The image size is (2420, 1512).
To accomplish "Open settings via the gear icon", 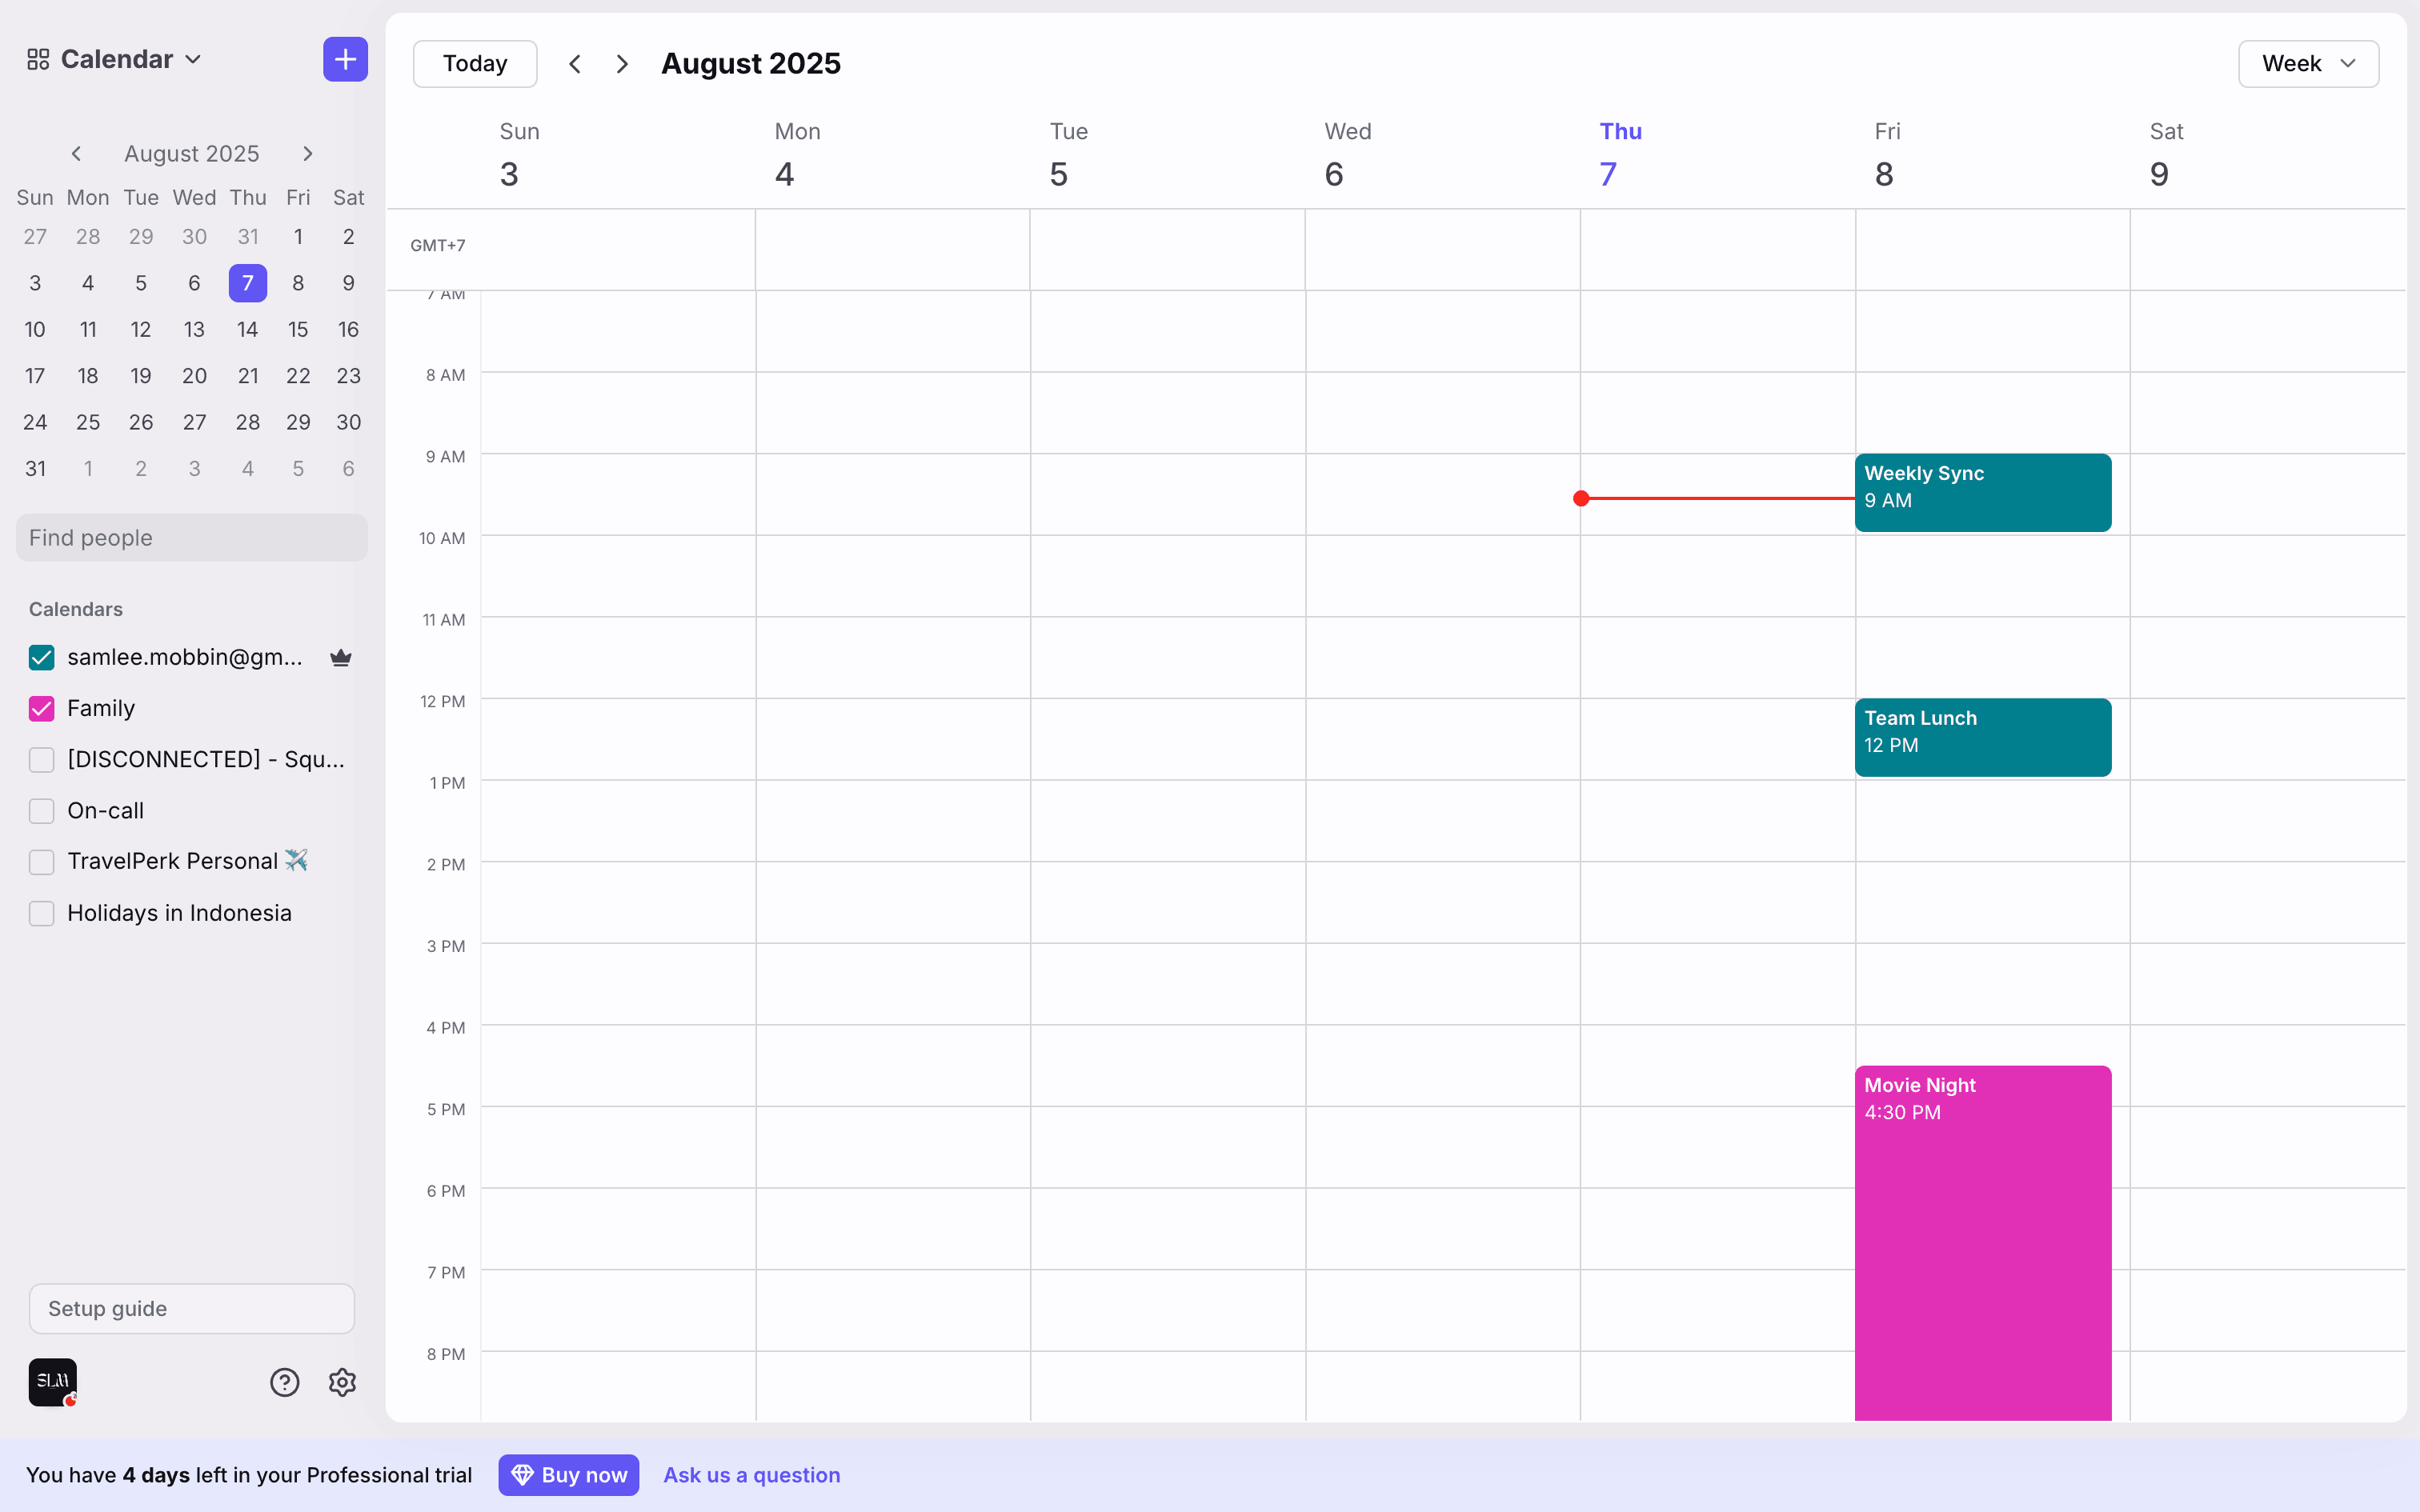I will 342,1382.
